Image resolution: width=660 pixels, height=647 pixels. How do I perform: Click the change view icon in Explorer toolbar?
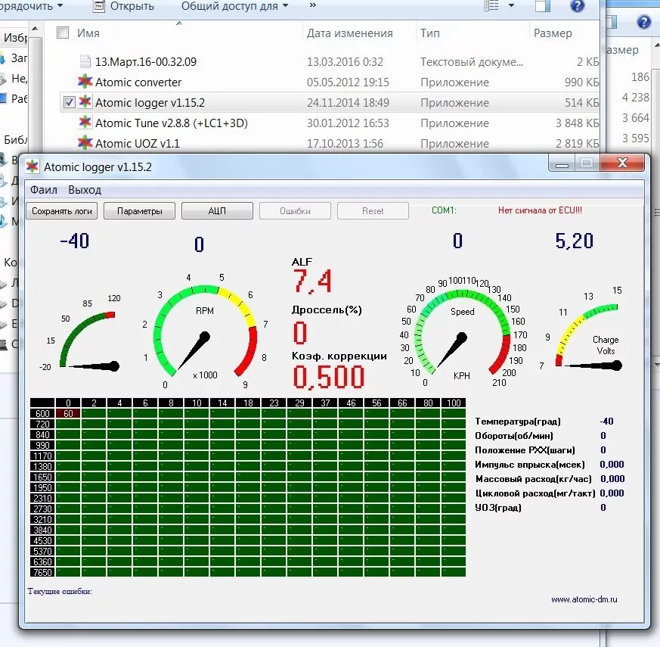click(x=491, y=5)
